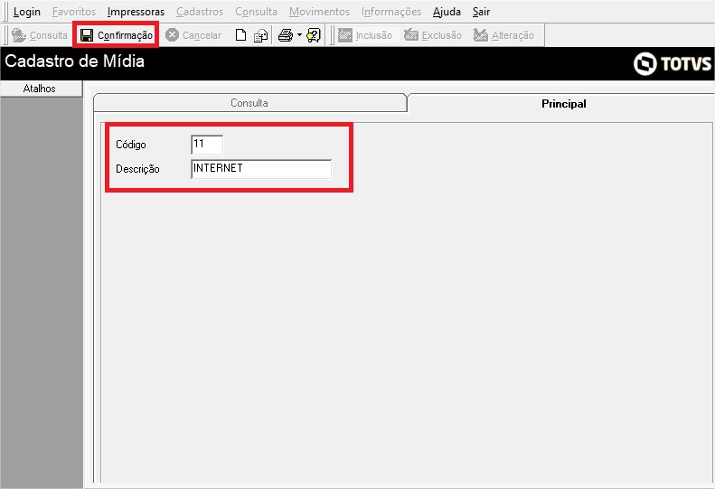This screenshot has height=489, width=715.
Task: Open the Movimentos menu
Action: 319,12
